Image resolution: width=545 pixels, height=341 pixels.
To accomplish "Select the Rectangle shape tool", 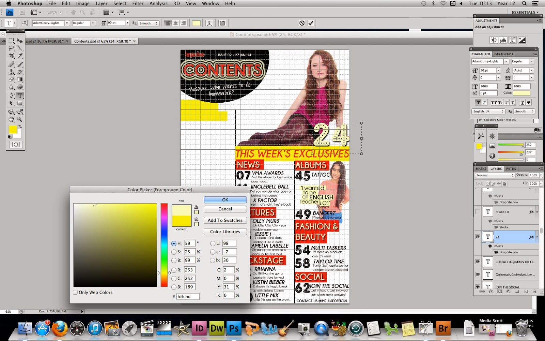I will point(20,103).
